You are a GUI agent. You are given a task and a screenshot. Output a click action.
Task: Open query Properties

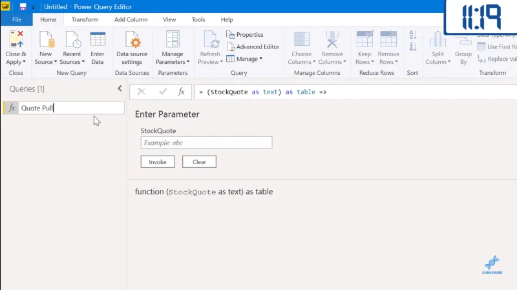point(245,35)
